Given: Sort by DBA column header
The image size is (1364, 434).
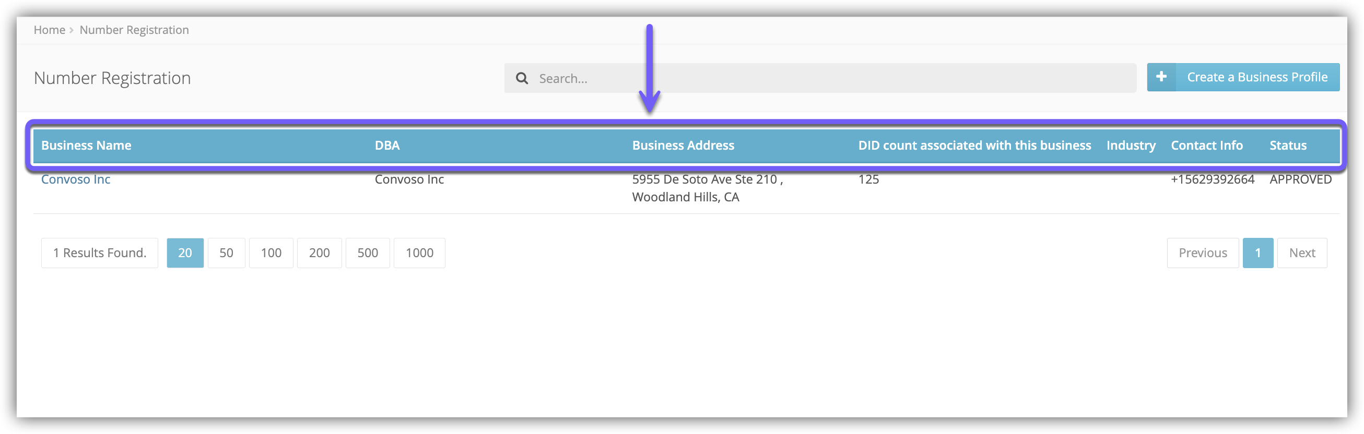Looking at the screenshot, I should pos(387,146).
